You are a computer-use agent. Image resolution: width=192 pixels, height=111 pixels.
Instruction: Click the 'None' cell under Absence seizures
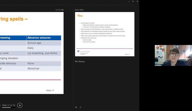click(x=44, y=64)
